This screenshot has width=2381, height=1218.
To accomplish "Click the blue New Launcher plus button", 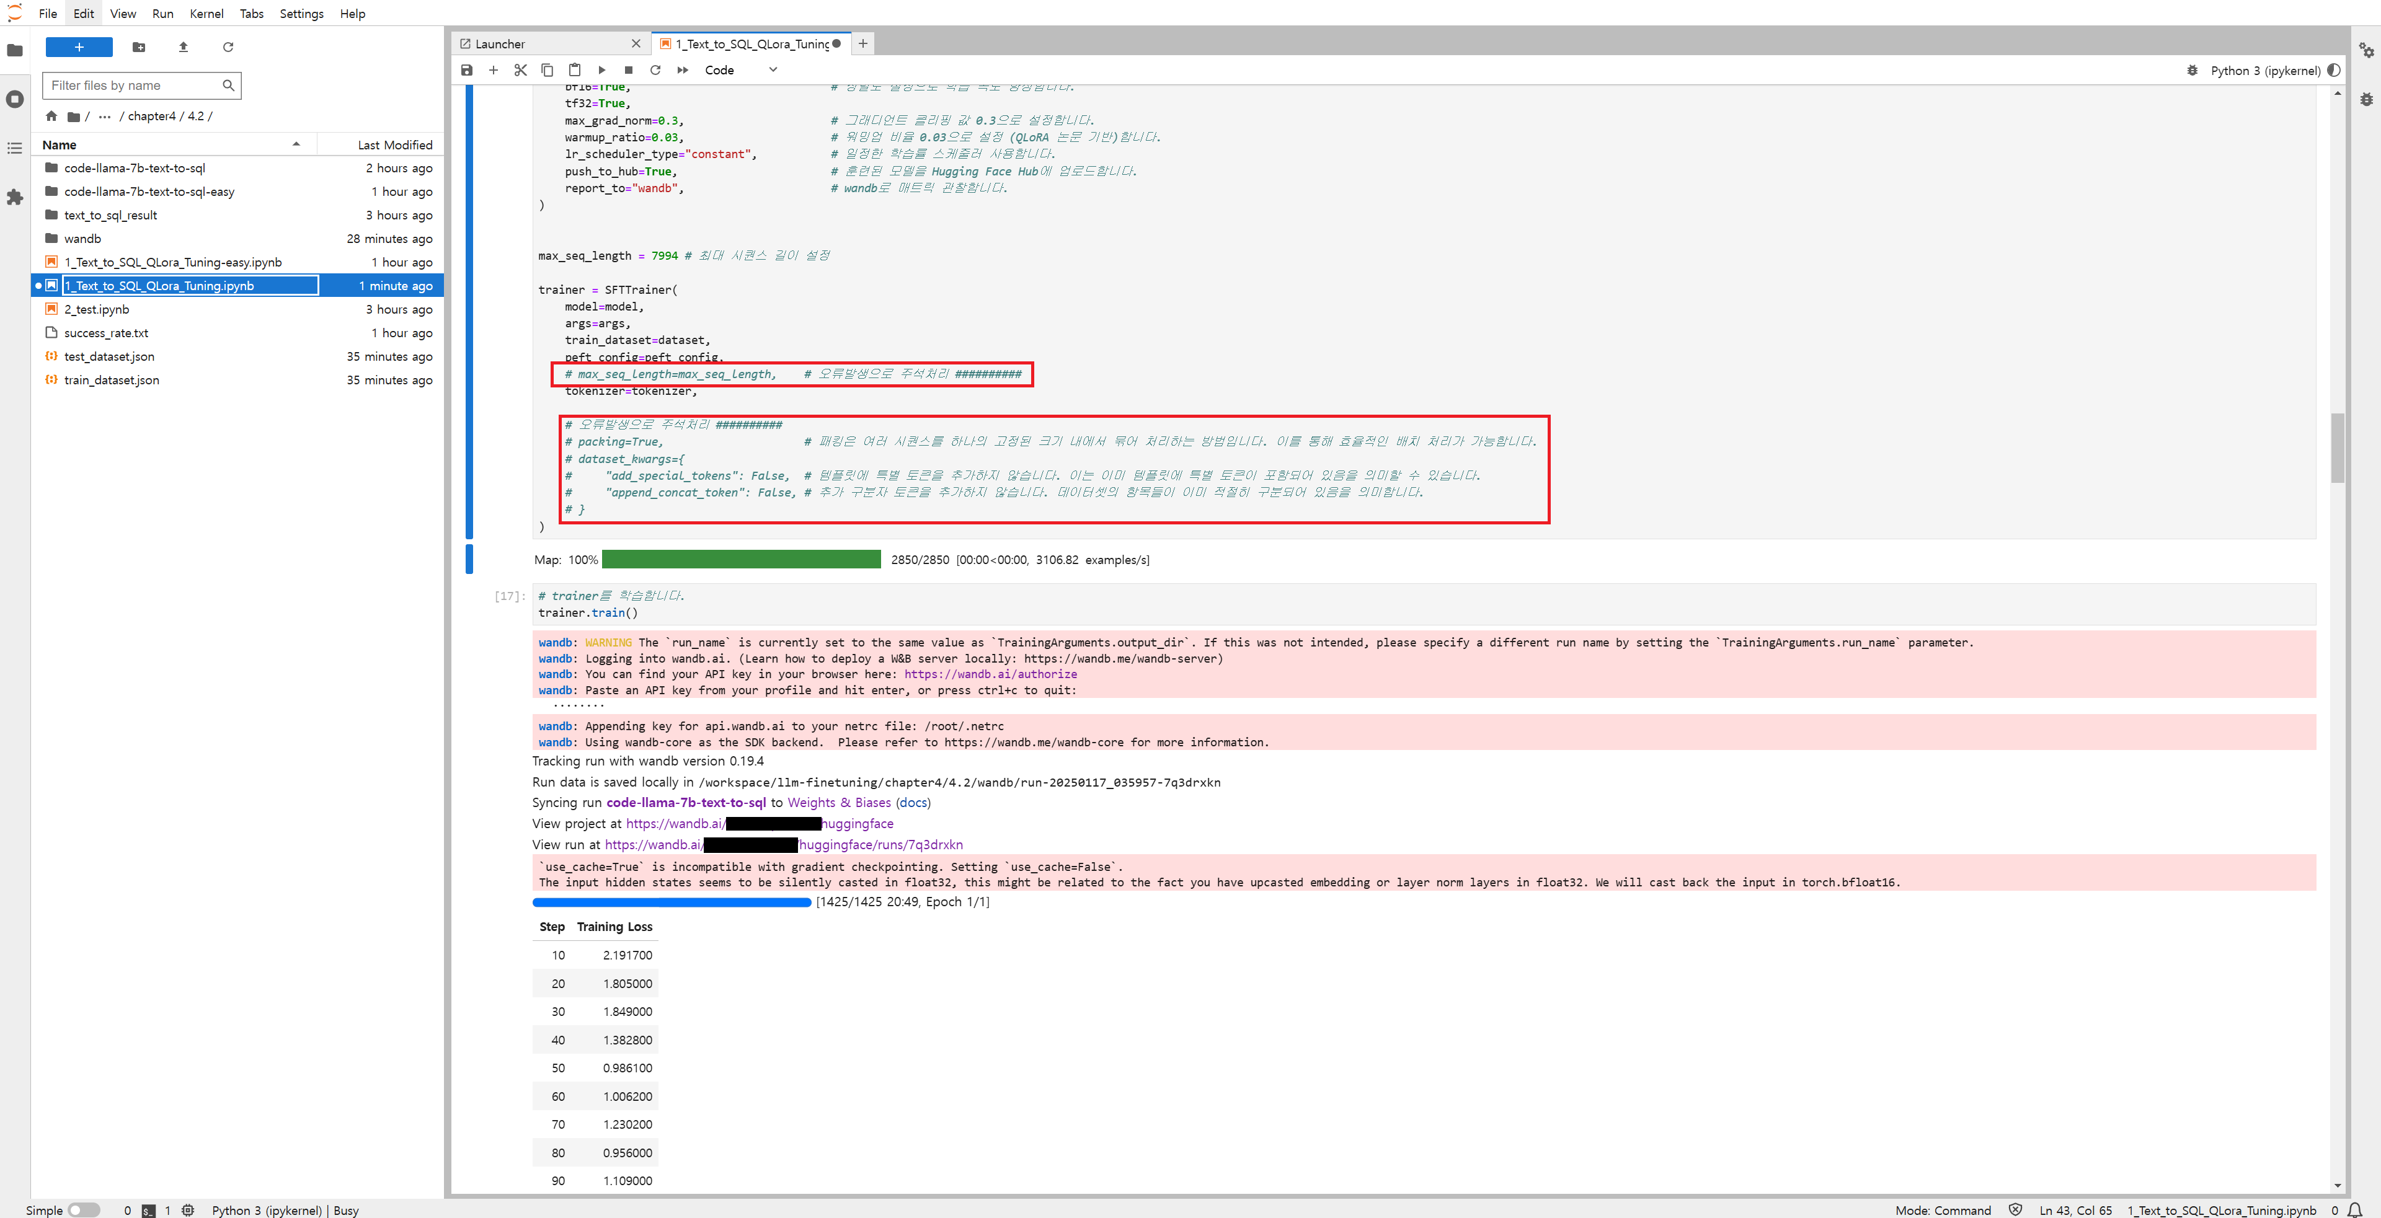I will point(79,47).
